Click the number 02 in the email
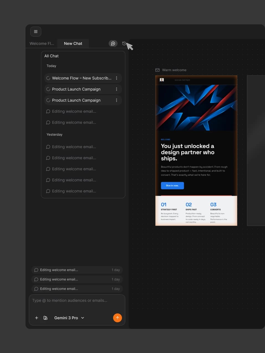The width and height of the screenshot is (265, 353). pos(189,205)
